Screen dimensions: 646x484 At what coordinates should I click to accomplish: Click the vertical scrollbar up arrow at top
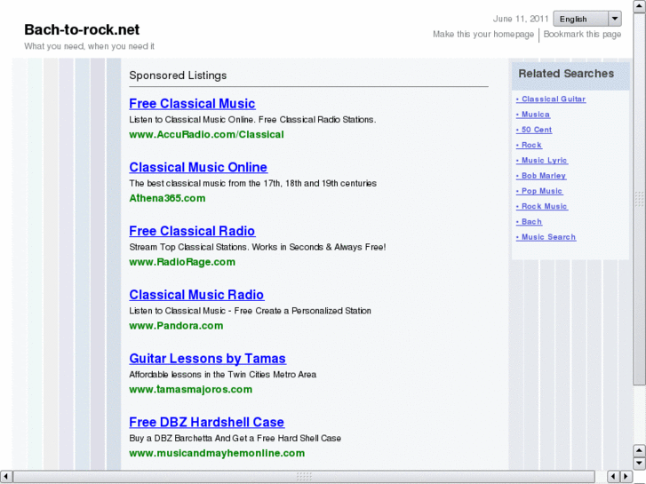click(x=639, y=5)
